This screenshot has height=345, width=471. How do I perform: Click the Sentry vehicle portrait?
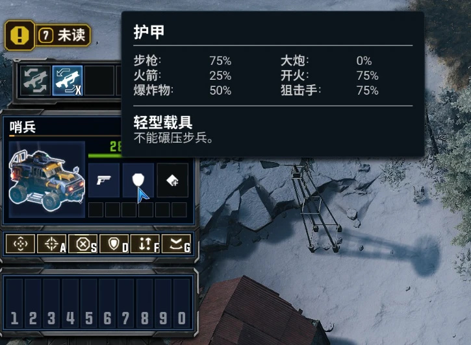pyautogui.click(x=47, y=179)
